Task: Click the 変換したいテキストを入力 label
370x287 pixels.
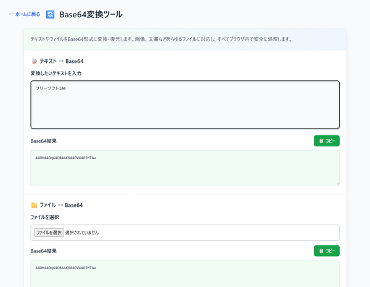Action: (x=56, y=73)
